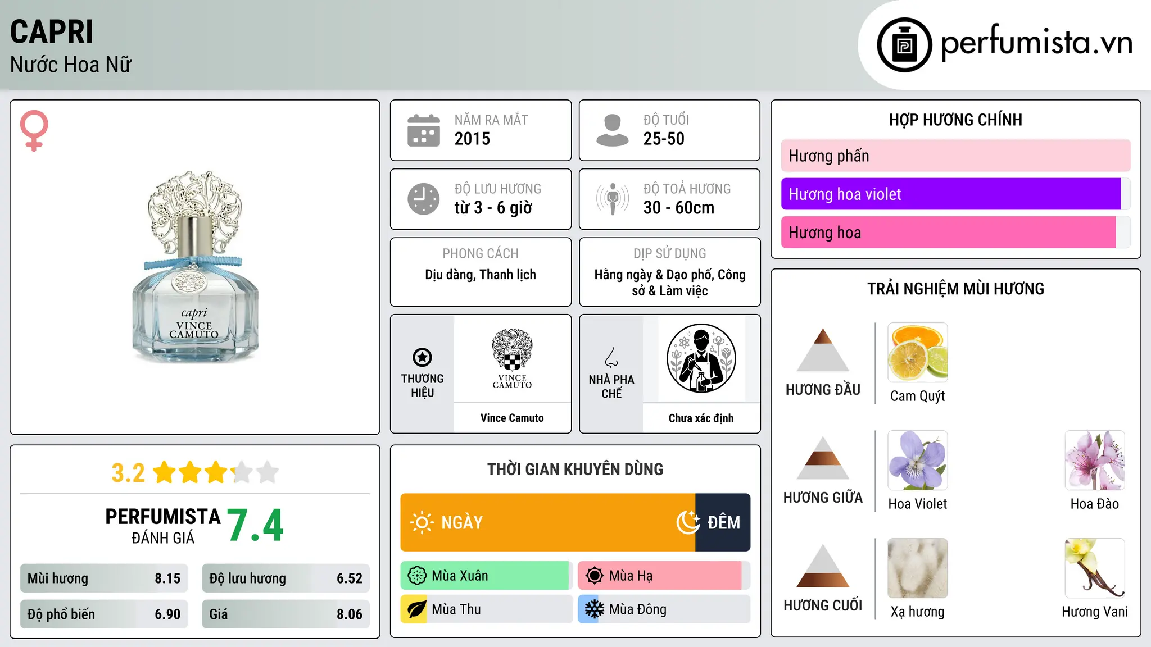Click the moon icon beside Đêm
The height and width of the screenshot is (647, 1151).
coord(688,522)
